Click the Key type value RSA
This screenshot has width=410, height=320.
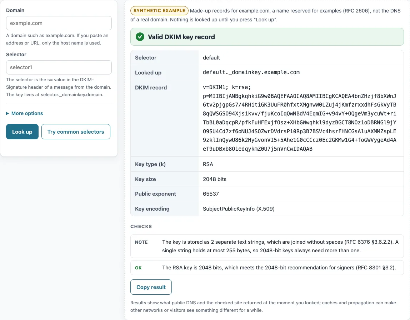pos(208,164)
